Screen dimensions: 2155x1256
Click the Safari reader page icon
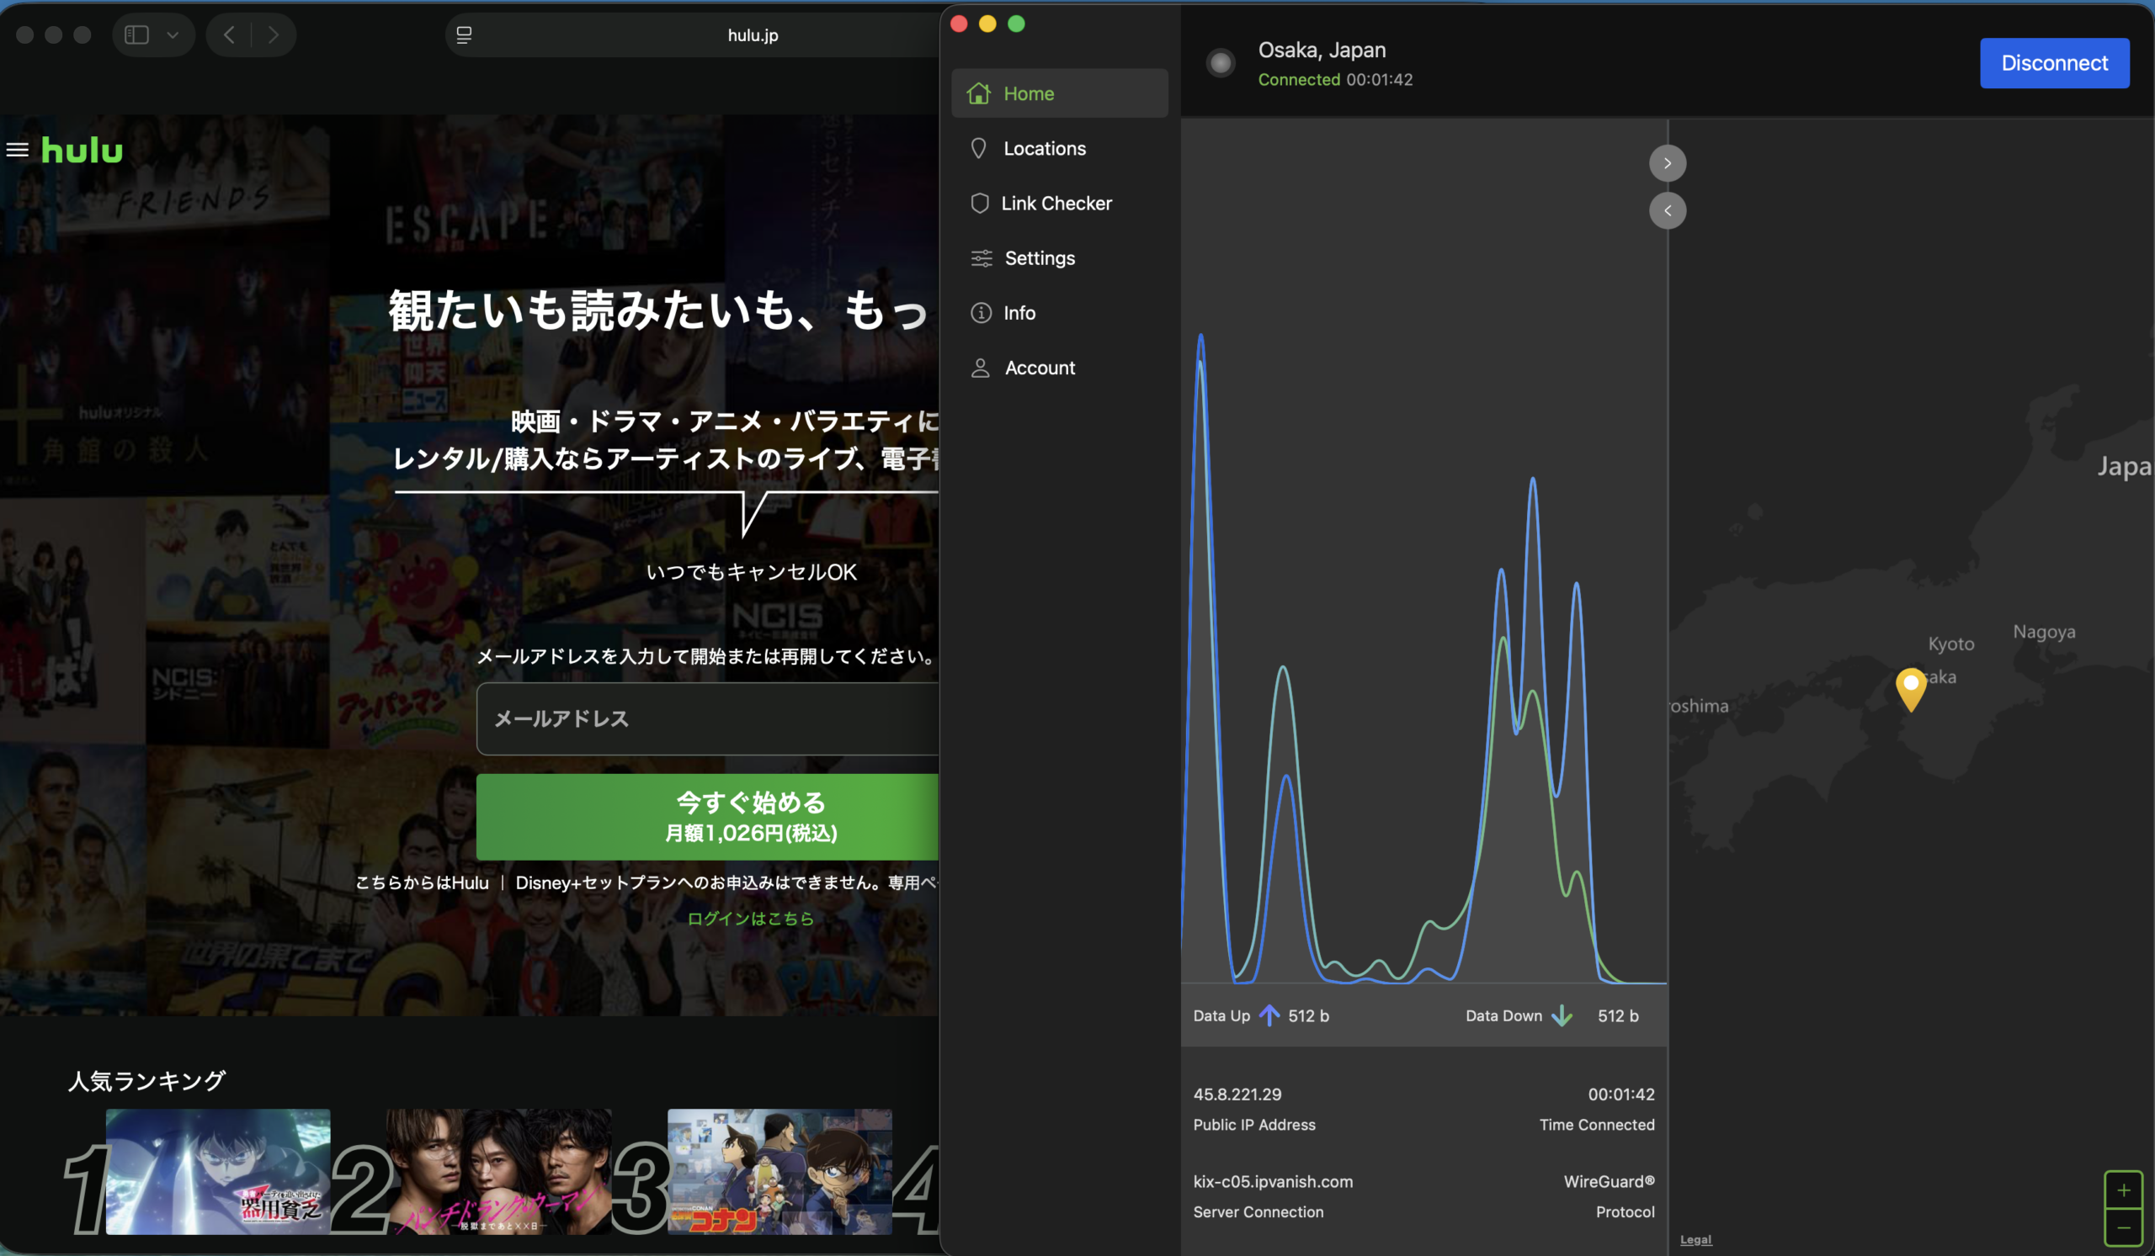point(464,35)
